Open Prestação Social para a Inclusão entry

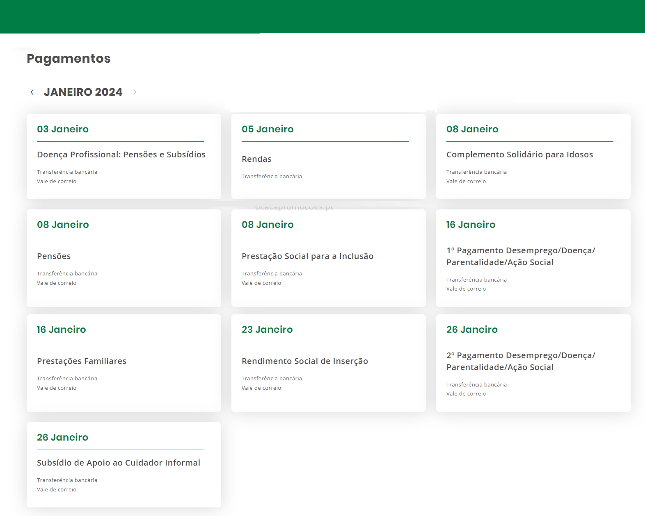pyautogui.click(x=307, y=256)
